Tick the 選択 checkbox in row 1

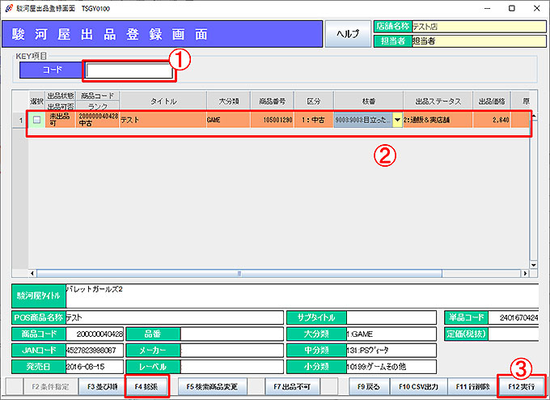click(36, 120)
